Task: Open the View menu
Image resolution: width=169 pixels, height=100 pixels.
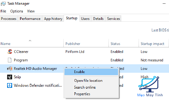Action: pos(31,11)
